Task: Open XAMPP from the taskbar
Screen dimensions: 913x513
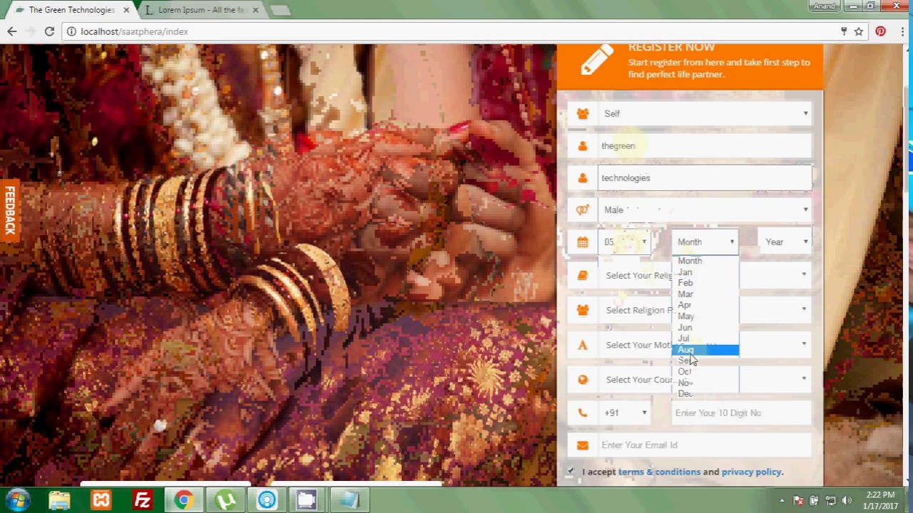Action: click(101, 500)
